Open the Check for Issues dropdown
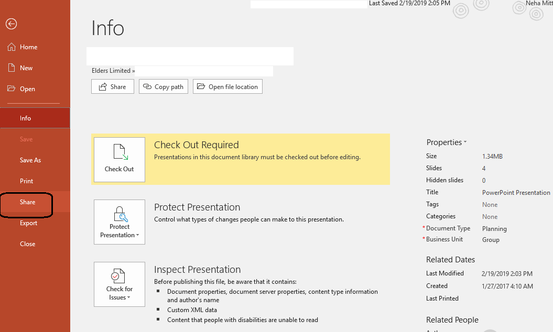The height and width of the screenshot is (332, 553). coord(120,284)
